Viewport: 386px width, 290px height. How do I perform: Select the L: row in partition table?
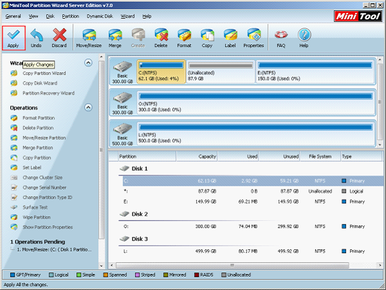point(253,251)
